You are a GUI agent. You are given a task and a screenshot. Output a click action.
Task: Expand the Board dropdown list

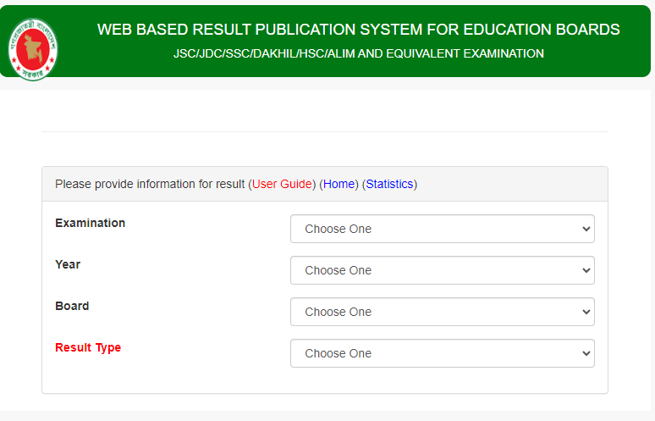tap(442, 312)
